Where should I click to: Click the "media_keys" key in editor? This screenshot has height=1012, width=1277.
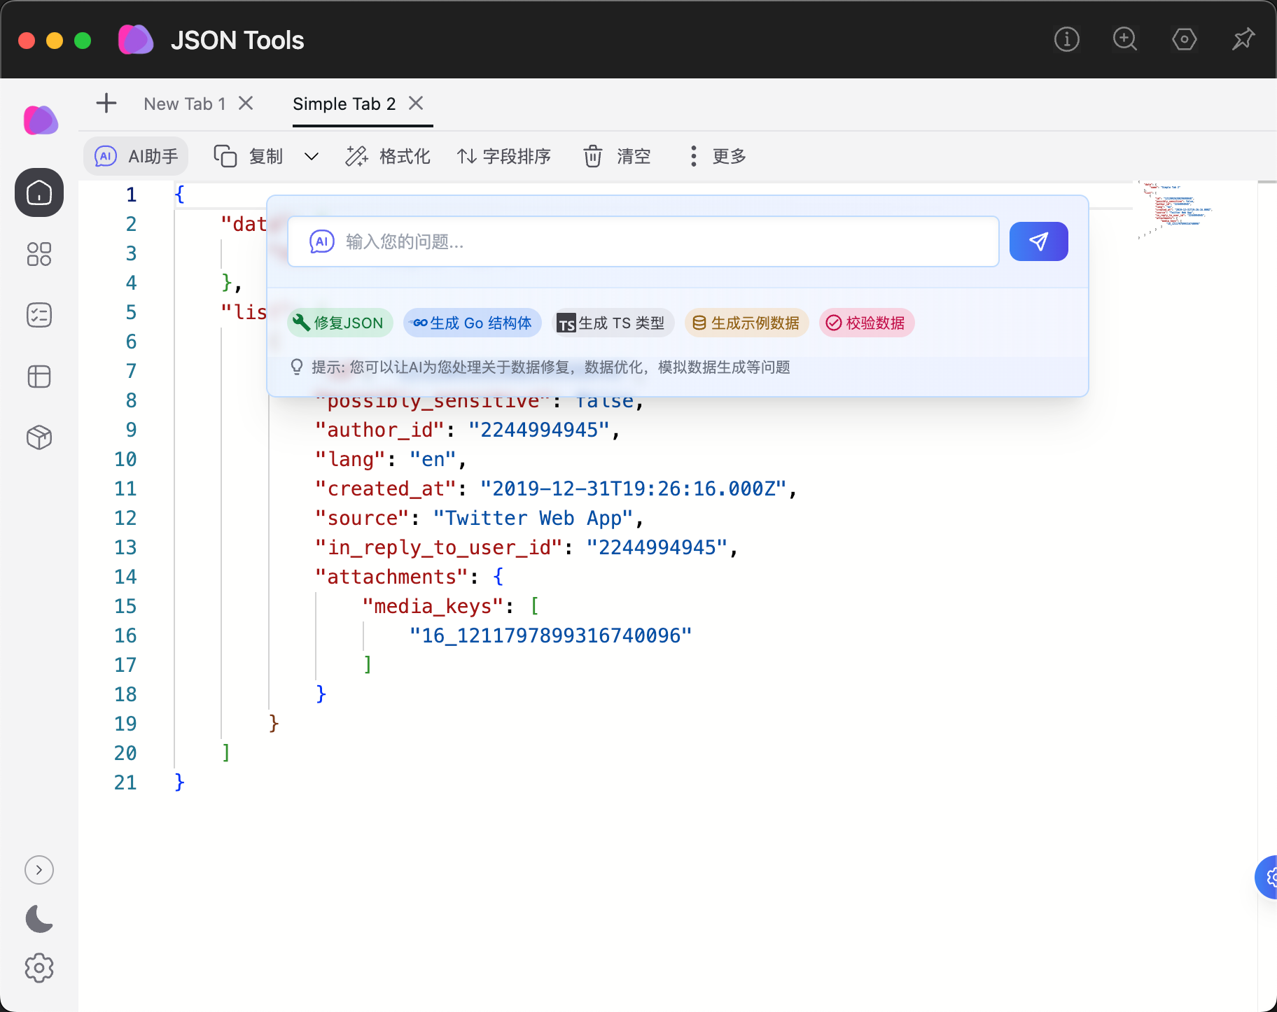coord(433,606)
